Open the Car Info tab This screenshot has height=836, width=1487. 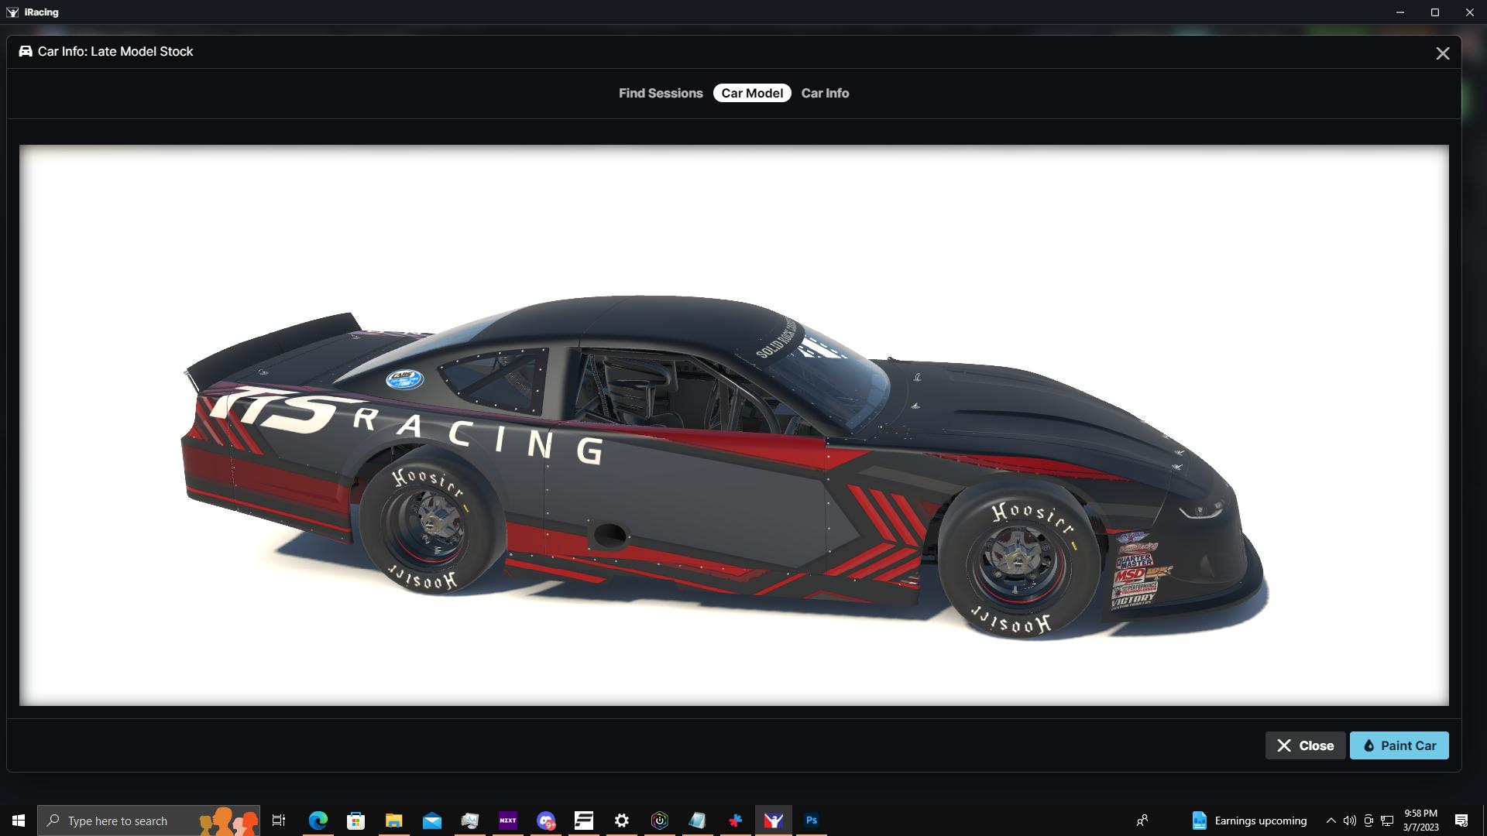pos(825,93)
